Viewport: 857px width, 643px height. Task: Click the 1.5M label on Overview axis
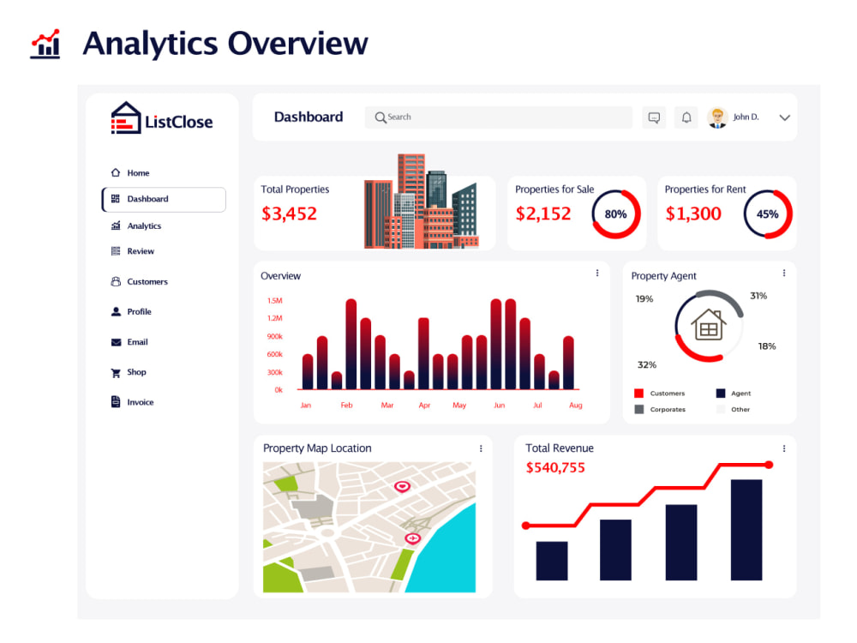tap(275, 301)
